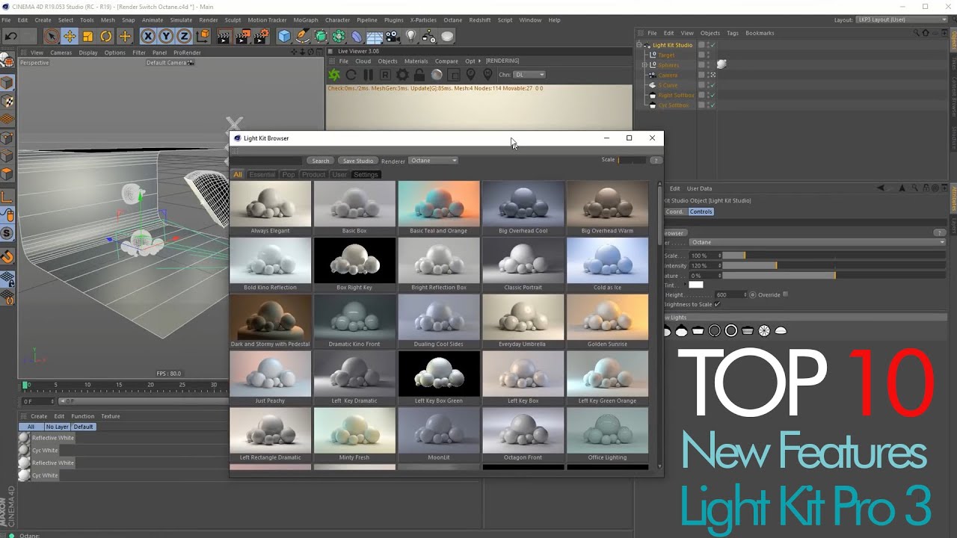Select the Move tool
The width and height of the screenshot is (957, 538).
tap(70, 36)
